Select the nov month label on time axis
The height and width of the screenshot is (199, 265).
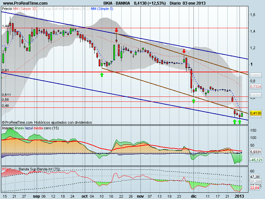(140, 196)
